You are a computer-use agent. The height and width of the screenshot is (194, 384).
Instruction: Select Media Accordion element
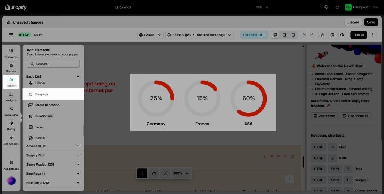coord(47,105)
